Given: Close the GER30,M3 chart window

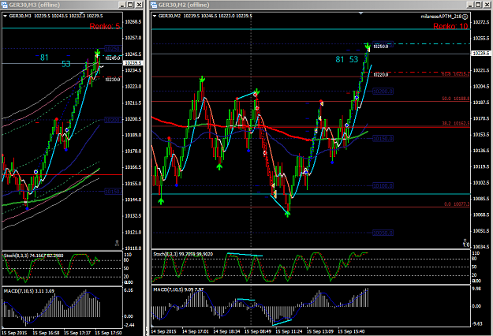Looking at the screenshot, I should tap(138, 5).
